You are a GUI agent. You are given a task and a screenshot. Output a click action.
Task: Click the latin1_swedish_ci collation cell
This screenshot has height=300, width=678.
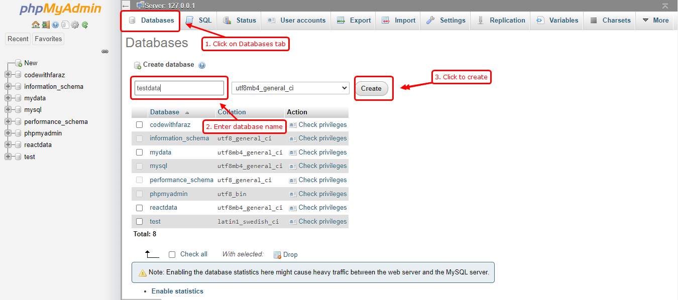click(248, 222)
